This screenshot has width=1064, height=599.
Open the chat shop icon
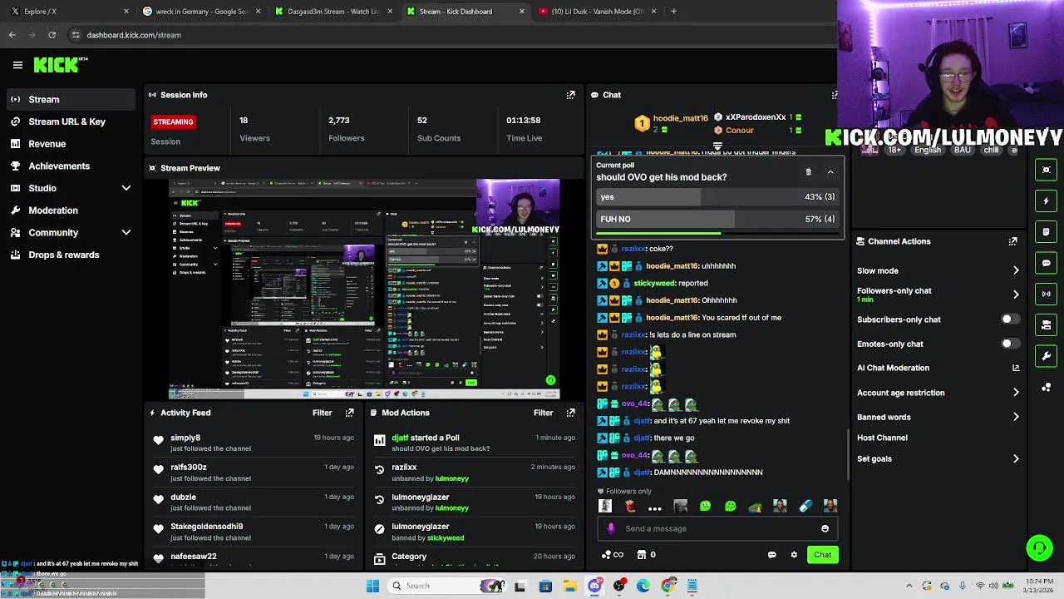click(x=641, y=555)
